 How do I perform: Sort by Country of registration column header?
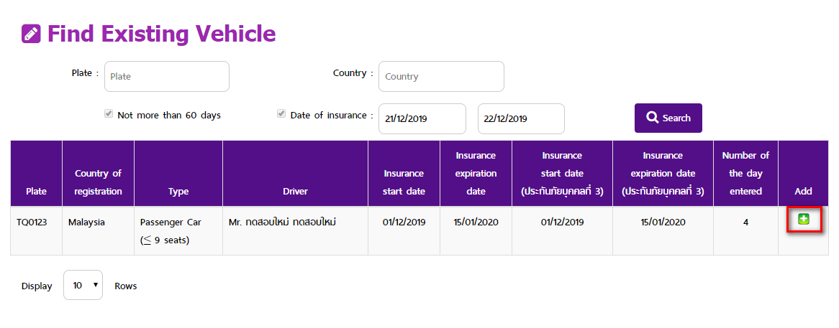(98, 182)
